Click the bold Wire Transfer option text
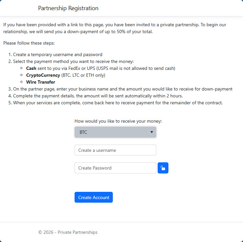The image size is (243, 242). (41, 82)
